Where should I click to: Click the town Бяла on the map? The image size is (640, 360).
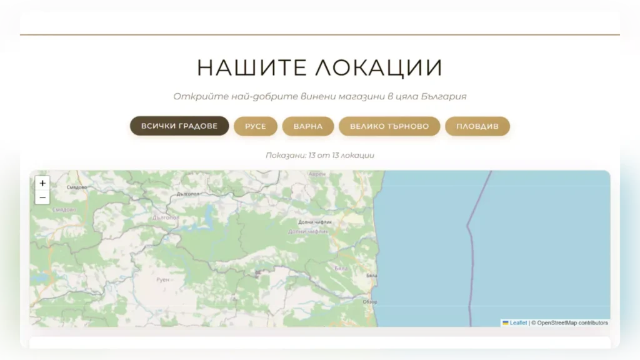(372, 275)
